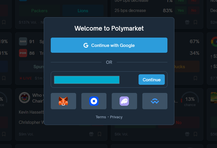Choose the Coinbase Wallet icon
The height and width of the screenshot is (148, 217).
click(94, 101)
